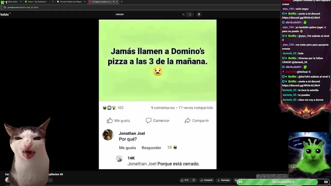Click the magnifier search icon

point(190,14)
